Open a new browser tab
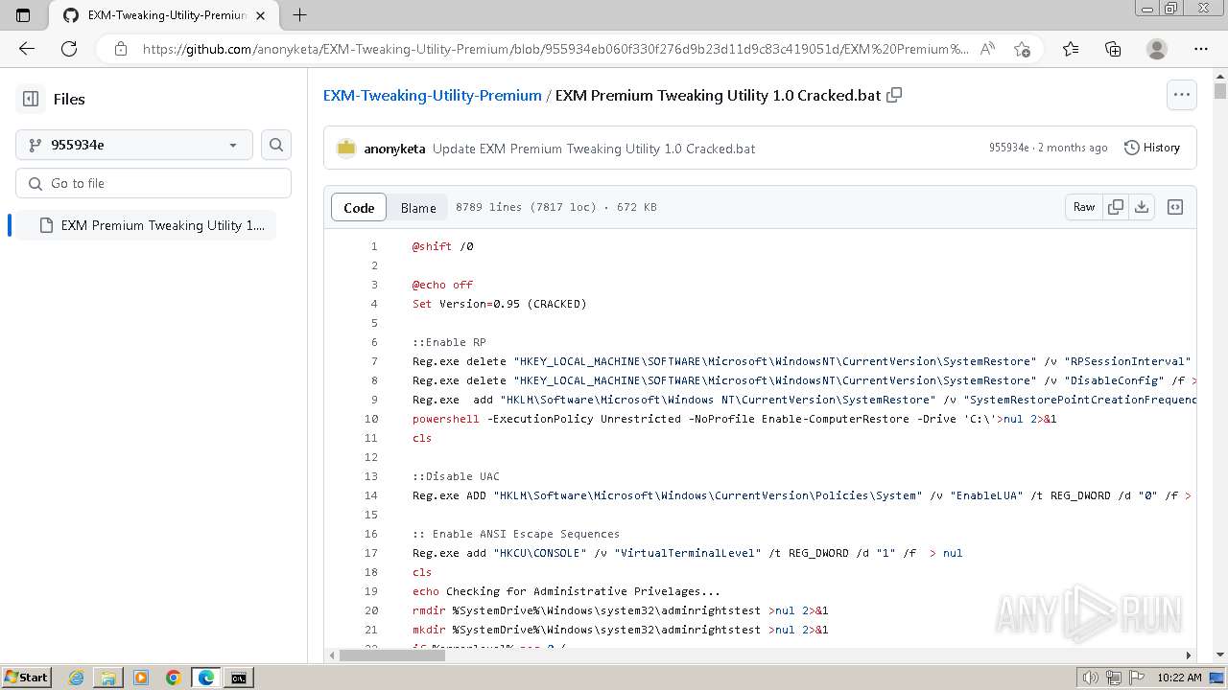1228x690 pixels. (x=299, y=15)
